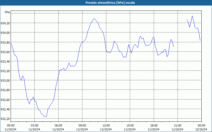
Task: Click the 932,60 y-axis label
Action: pos(5,100)
